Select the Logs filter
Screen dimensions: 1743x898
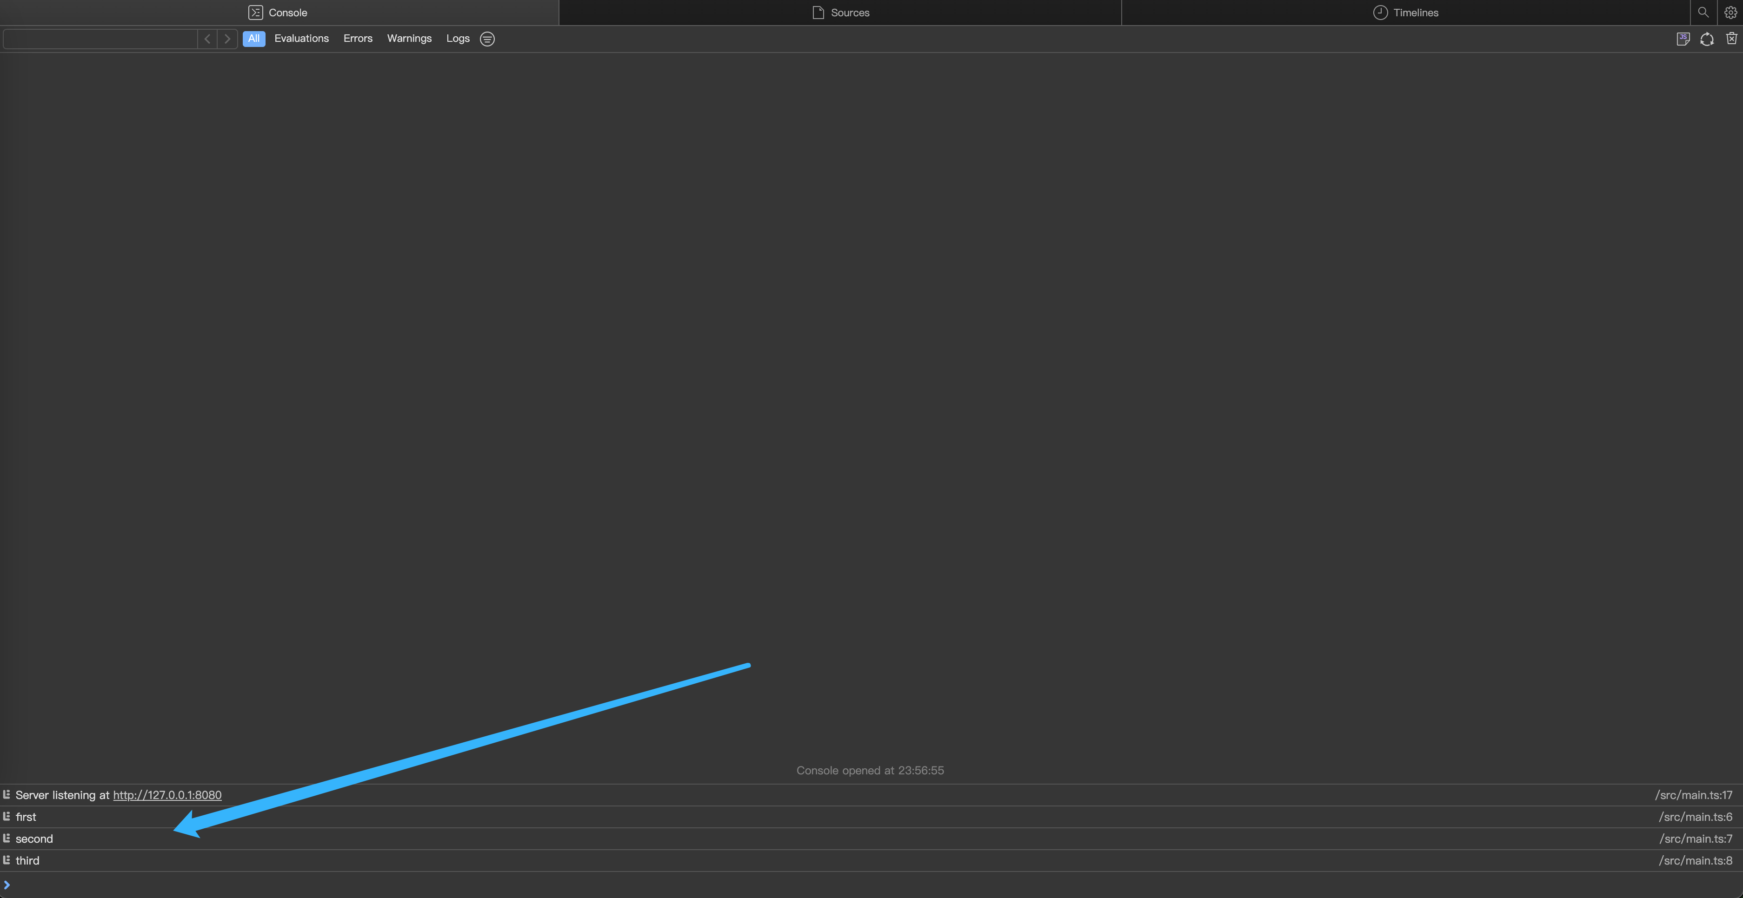(458, 39)
